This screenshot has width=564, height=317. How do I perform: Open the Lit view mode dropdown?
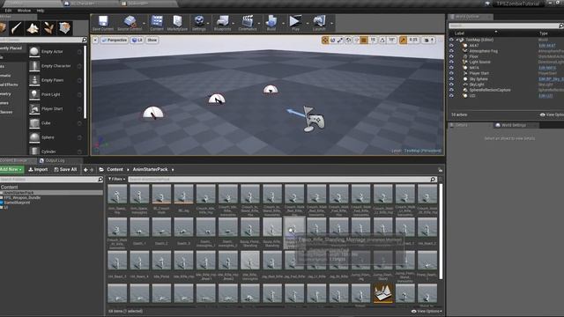tap(137, 41)
